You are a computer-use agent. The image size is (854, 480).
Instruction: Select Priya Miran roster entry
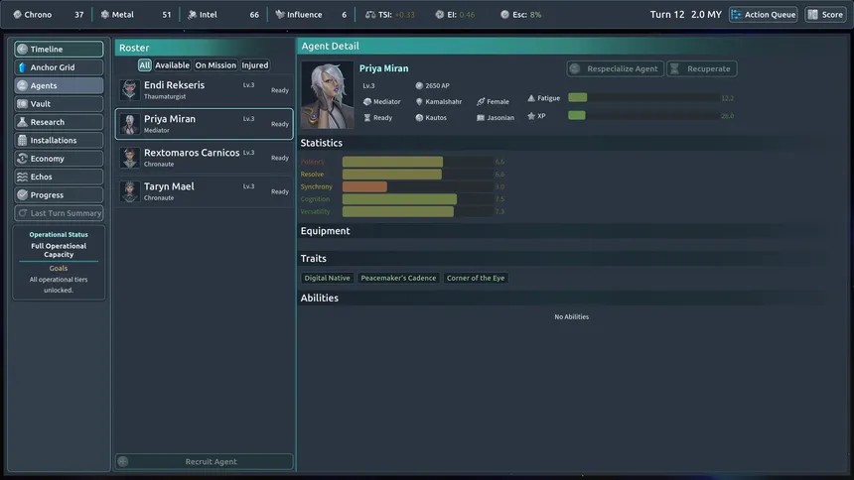pyautogui.click(x=205, y=124)
